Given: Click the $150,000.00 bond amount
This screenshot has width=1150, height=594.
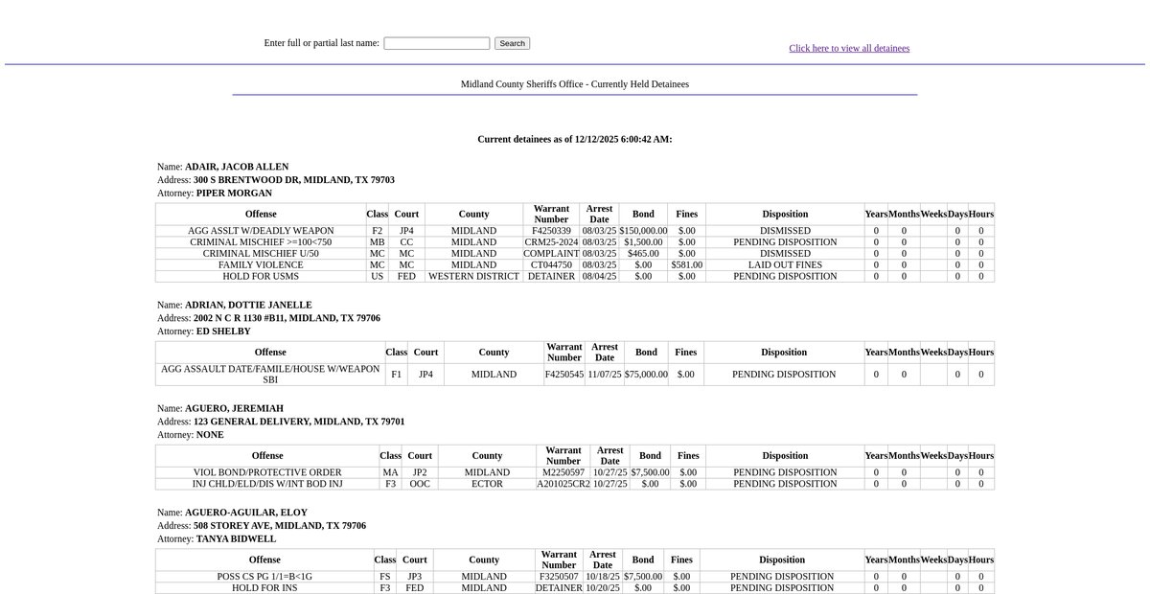Looking at the screenshot, I should click(643, 231).
